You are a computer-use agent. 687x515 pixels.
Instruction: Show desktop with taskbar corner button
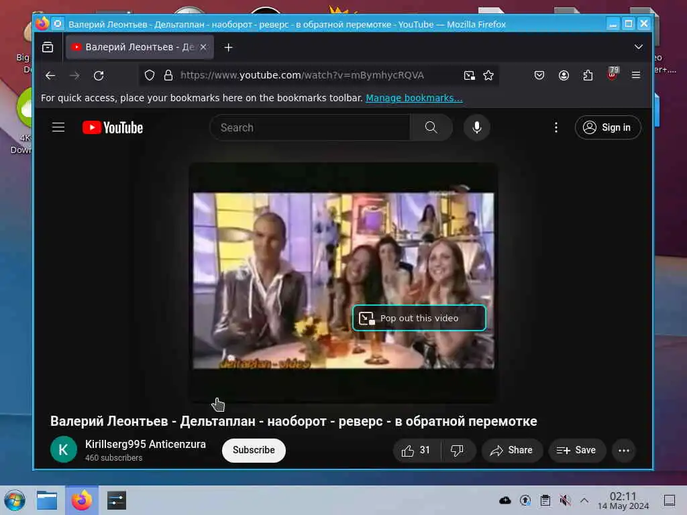click(x=670, y=500)
